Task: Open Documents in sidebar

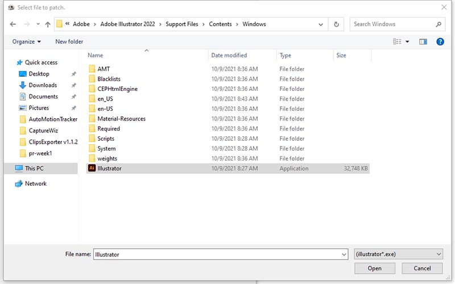Action: coord(43,97)
